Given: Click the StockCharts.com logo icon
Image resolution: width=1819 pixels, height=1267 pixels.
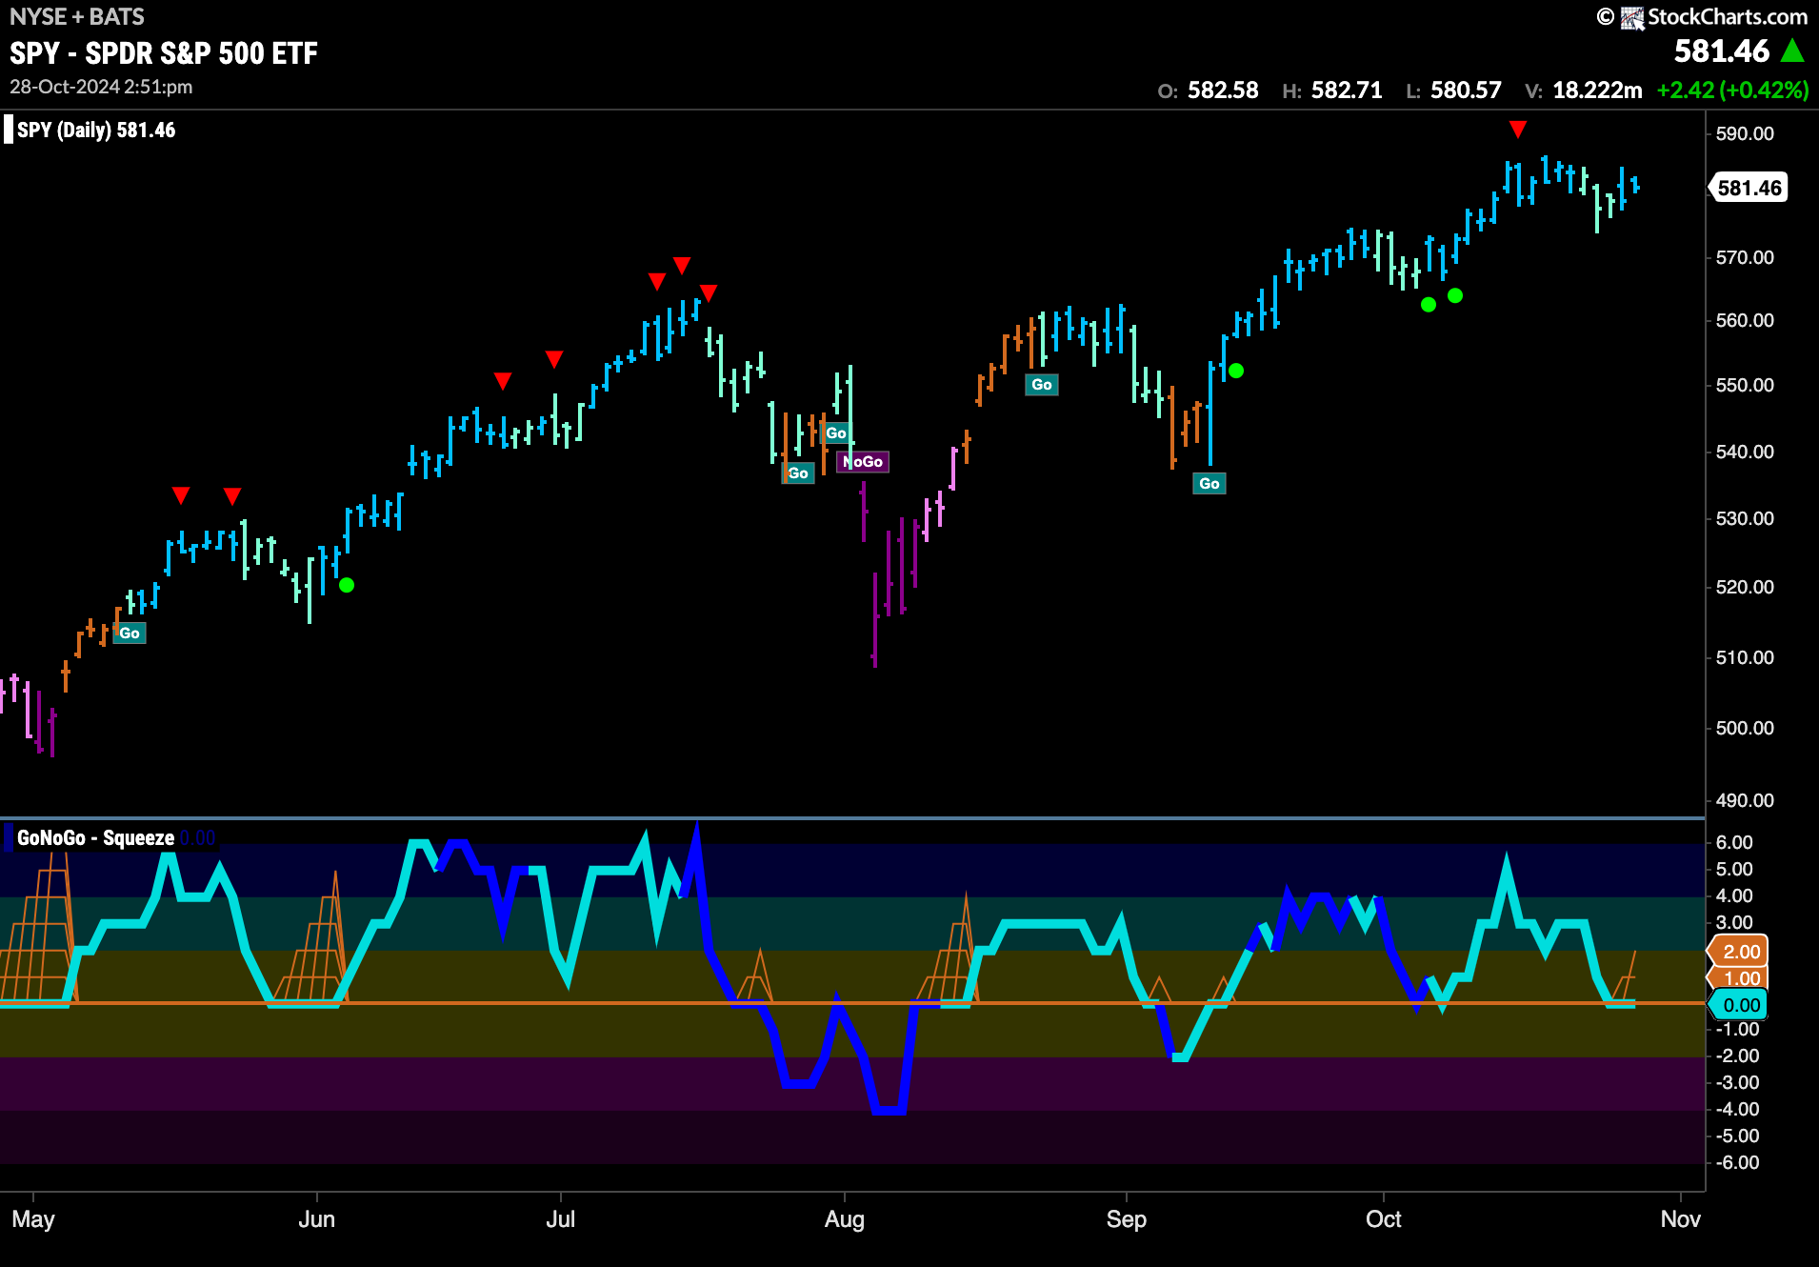Looking at the screenshot, I should pyautogui.click(x=1632, y=18).
